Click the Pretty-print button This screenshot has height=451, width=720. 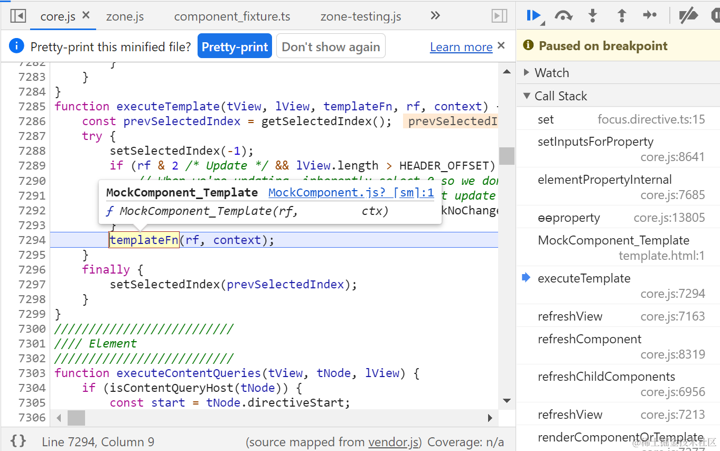tap(235, 46)
